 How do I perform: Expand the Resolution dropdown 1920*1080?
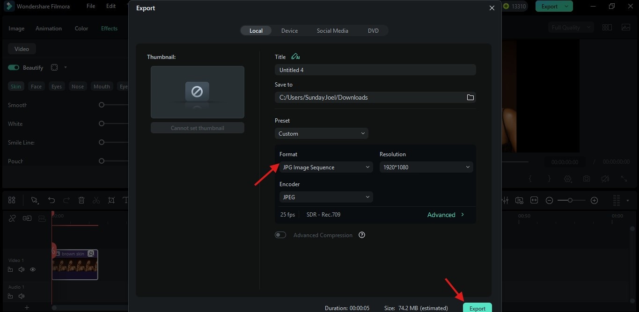pos(426,167)
